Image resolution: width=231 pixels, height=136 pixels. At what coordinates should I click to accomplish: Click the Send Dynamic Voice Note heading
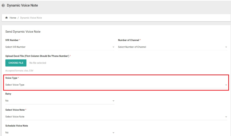click(x=23, y=32)
